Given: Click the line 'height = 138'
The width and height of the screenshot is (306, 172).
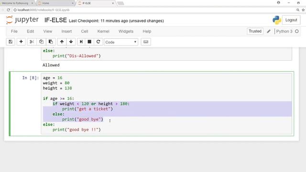Looking at the screenshot, I should tap(57, 88).
